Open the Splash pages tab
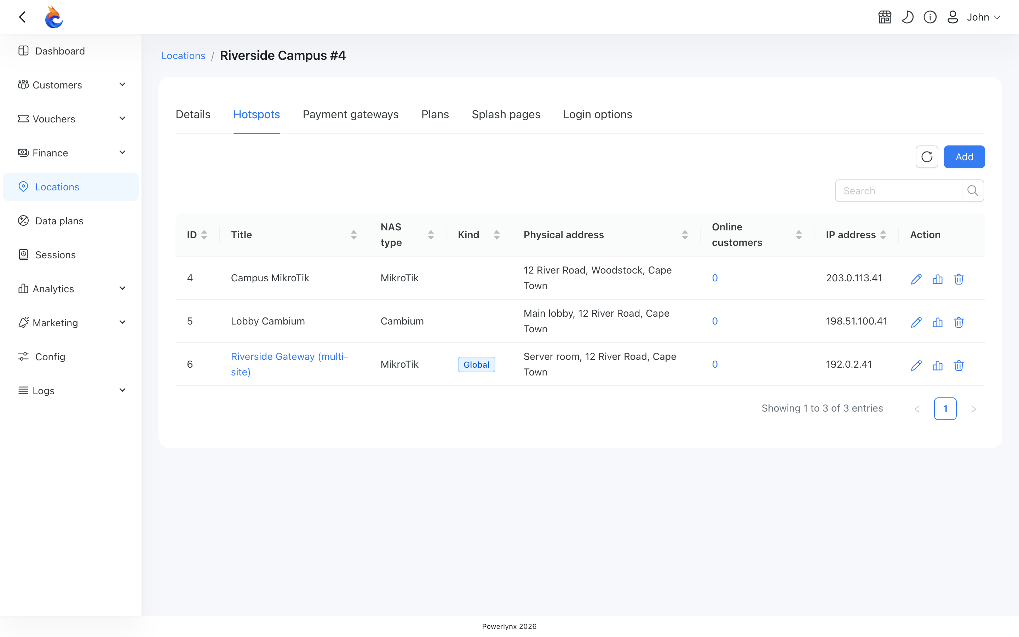Screen dimensions: 1019x637 tap(506, 114)
